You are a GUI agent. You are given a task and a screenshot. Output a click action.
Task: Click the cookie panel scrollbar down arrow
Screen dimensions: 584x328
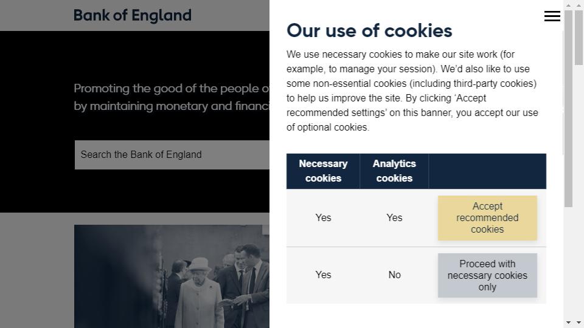(568, 323)
